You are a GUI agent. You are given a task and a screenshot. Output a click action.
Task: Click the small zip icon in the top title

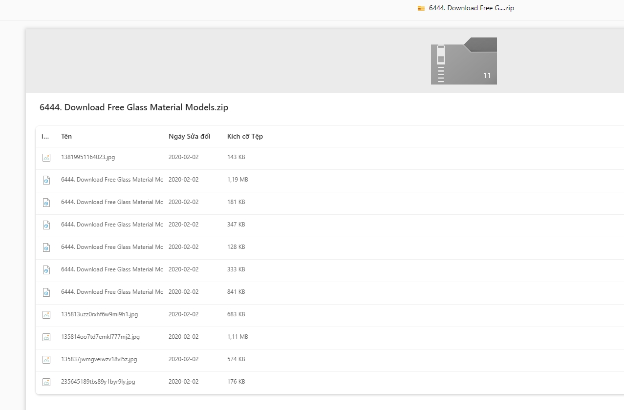421,8
